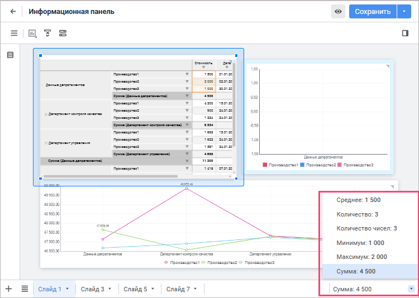
Task: Open the left sidebar list panel icon
Action: [x=10, y=55]
